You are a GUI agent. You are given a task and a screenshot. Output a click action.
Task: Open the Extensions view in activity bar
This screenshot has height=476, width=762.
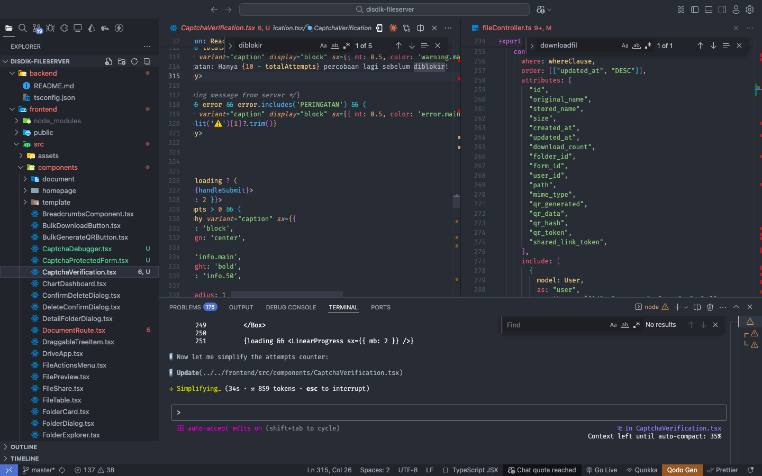pyautogui.click(x=64, y=29)
